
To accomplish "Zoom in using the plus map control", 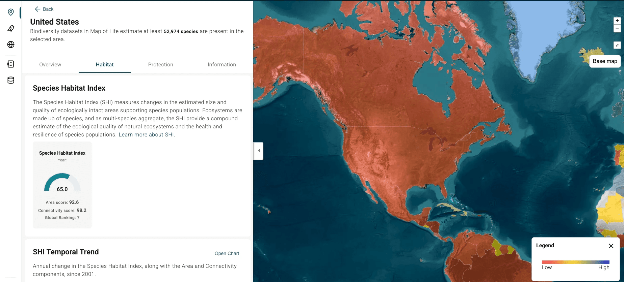I will click(x=617, y=20).
